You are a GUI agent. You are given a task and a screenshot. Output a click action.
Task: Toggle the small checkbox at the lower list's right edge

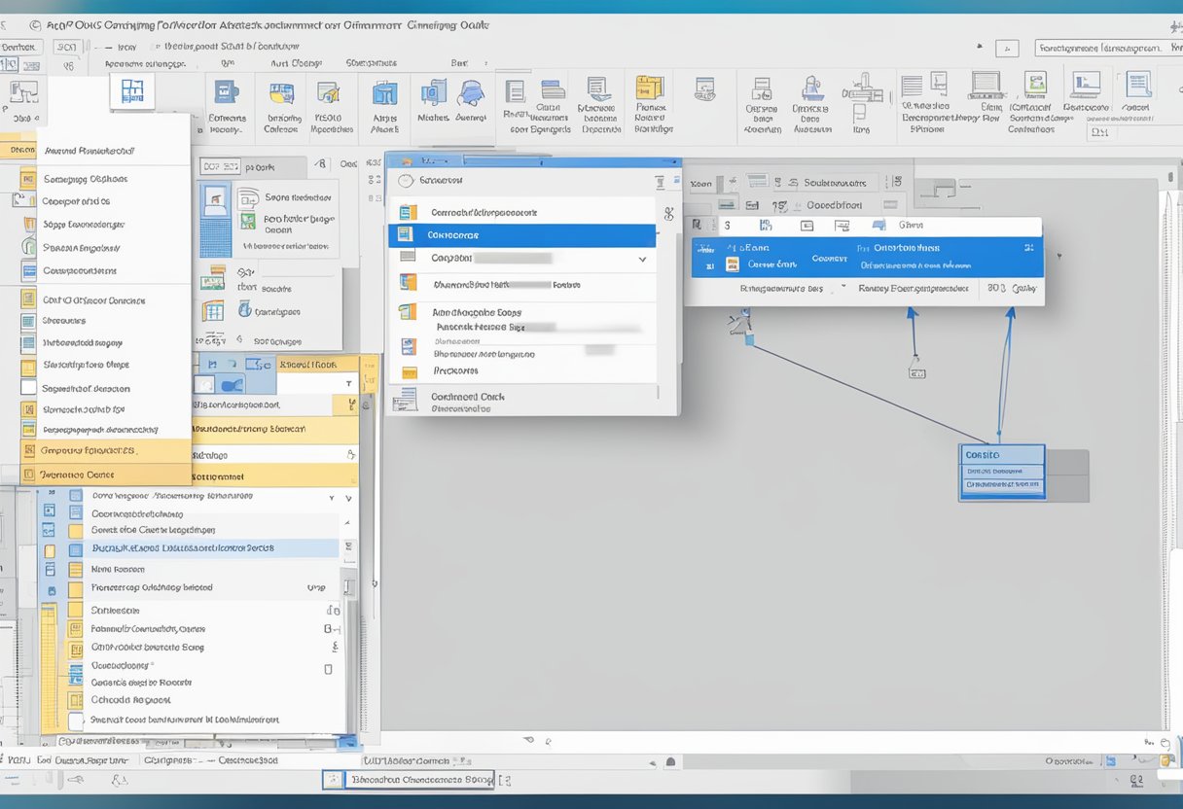click(328, 669)
